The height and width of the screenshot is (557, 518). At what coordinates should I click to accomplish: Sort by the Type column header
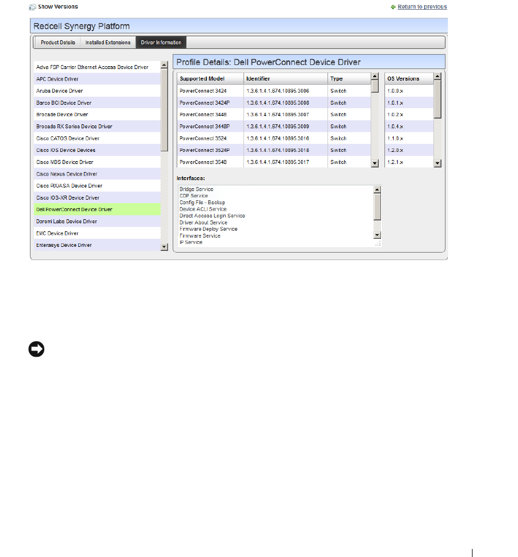point(349,78)
